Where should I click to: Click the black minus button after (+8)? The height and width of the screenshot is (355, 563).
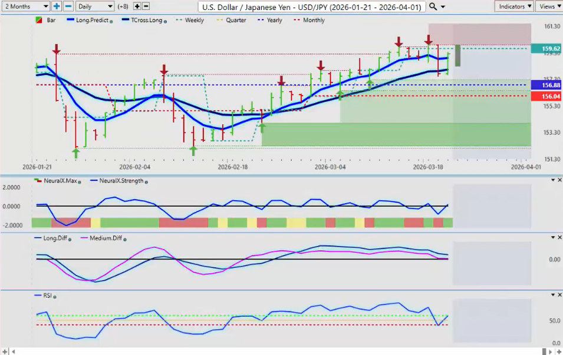(x=146, y=6)
